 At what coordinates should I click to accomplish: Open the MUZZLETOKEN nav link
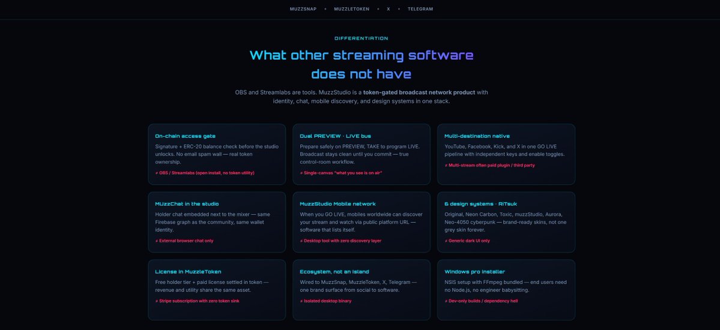(351, 9)
